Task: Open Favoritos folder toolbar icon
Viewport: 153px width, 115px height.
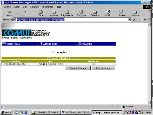Action: click(x=95, y=12)
